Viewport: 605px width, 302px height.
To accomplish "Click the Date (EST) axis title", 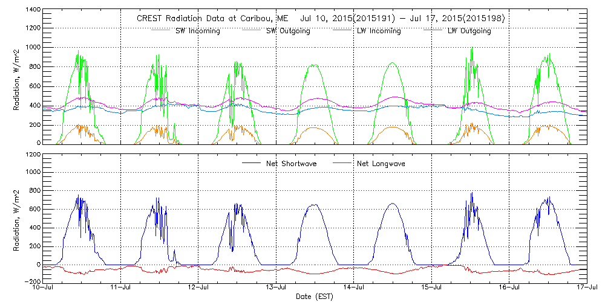I will pos(315,297).
